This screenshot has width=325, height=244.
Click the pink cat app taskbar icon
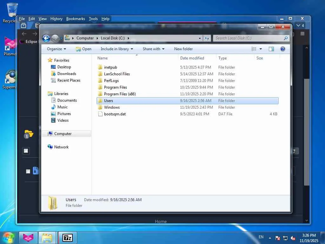coord(28,238)
